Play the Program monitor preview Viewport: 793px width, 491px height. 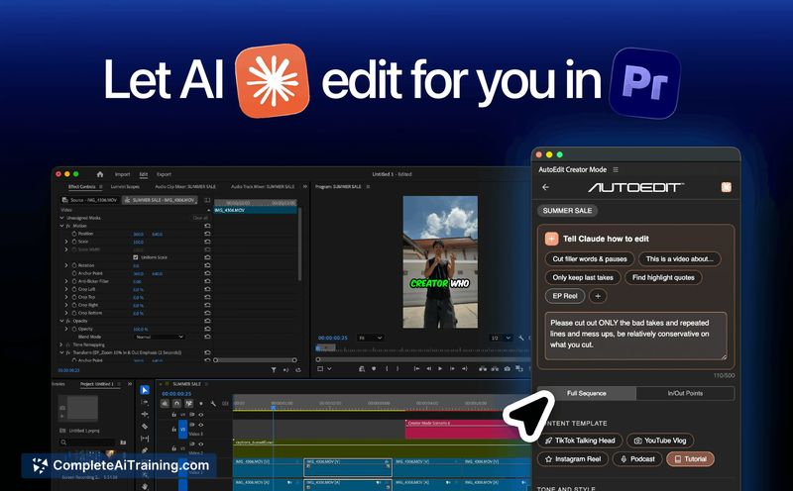[x=440, y=369]
